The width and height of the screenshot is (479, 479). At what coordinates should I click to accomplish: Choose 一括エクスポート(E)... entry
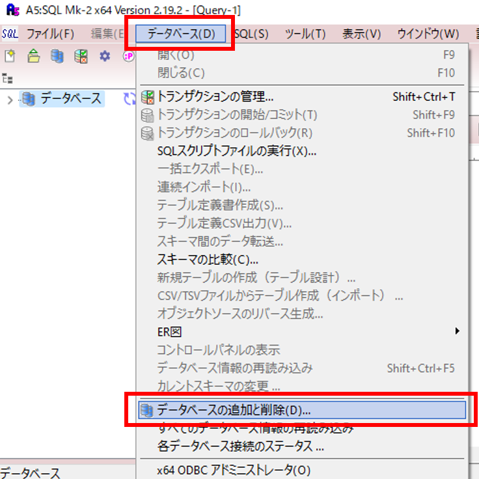(303, 169)
